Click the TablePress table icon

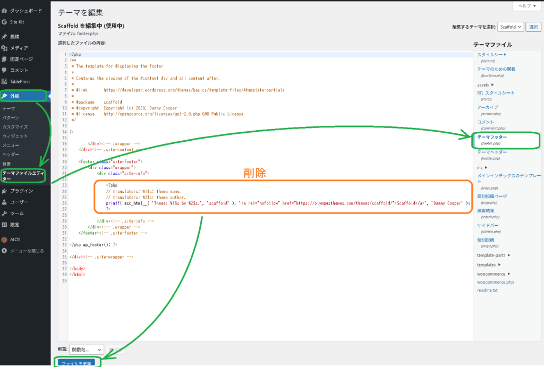(x=4, y=81)
